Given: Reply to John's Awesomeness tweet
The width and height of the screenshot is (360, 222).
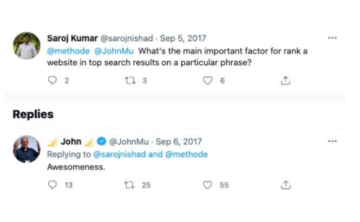Looking at the screenshot, I should [x=53, y=185].
